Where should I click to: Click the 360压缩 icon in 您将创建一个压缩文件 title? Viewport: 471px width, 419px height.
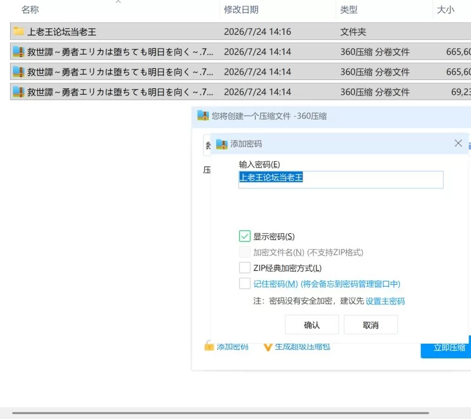(203, 116)
